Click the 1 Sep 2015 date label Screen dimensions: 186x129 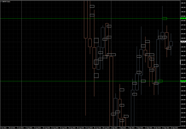click(x=114, y=128)
